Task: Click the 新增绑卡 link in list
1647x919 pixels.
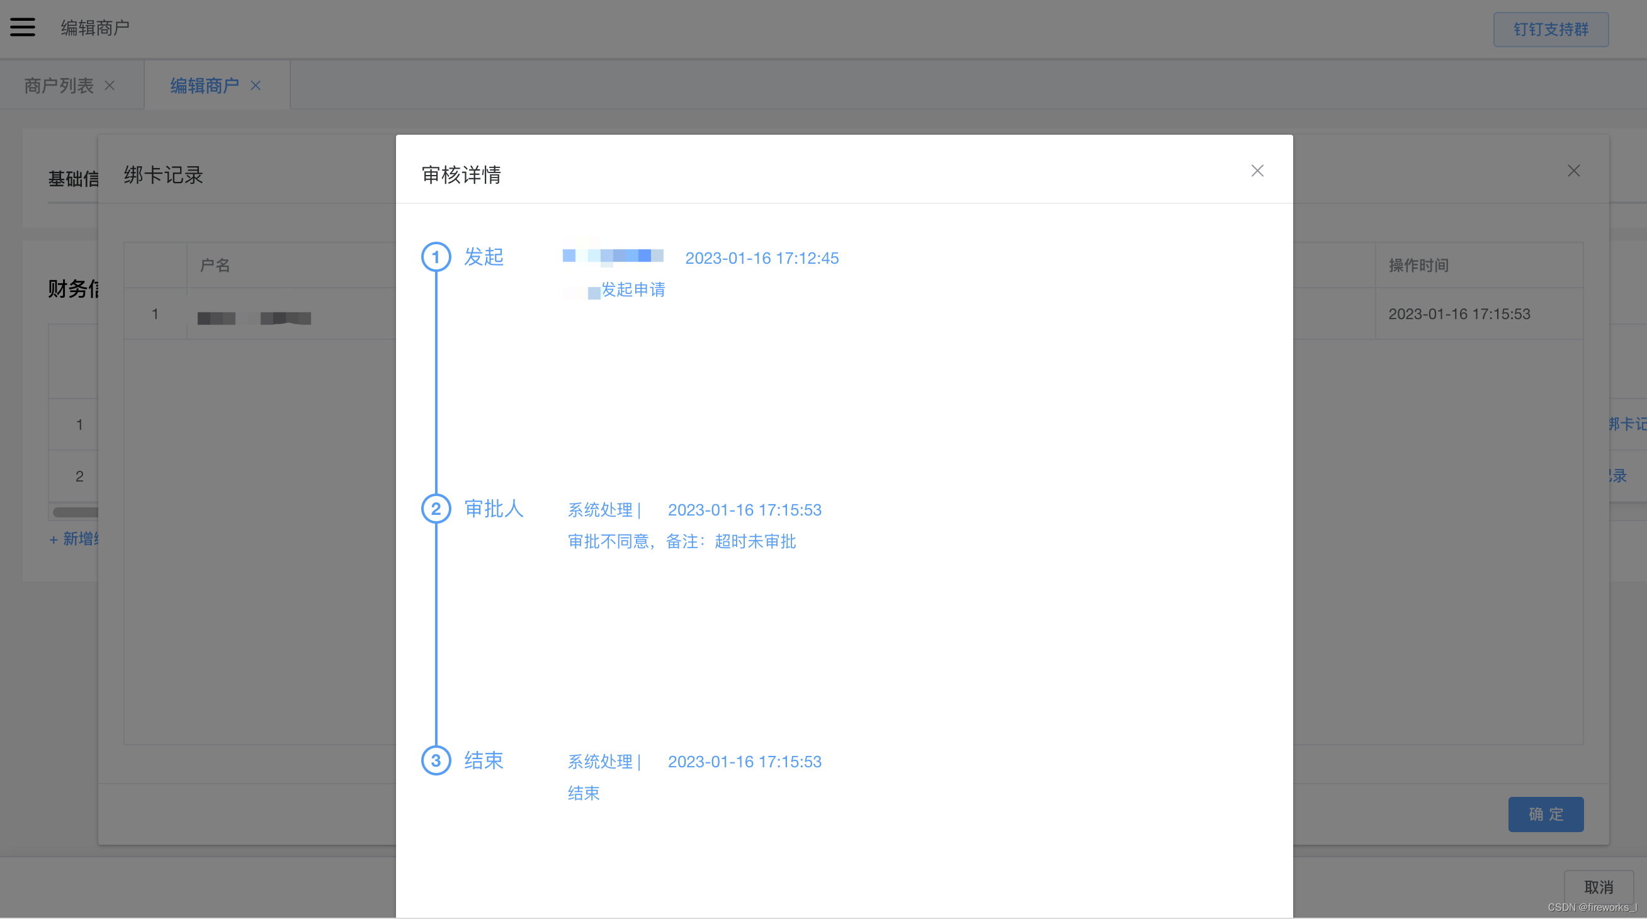Action: pos(74,539)
